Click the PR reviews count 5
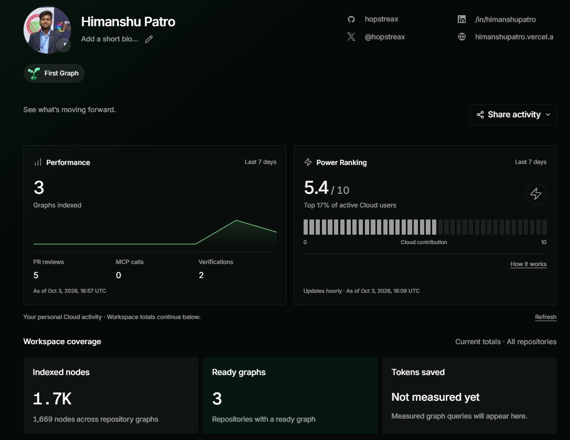Image resolution: width=570 pixels, height=440 pixels. click(x=36, y=275)
